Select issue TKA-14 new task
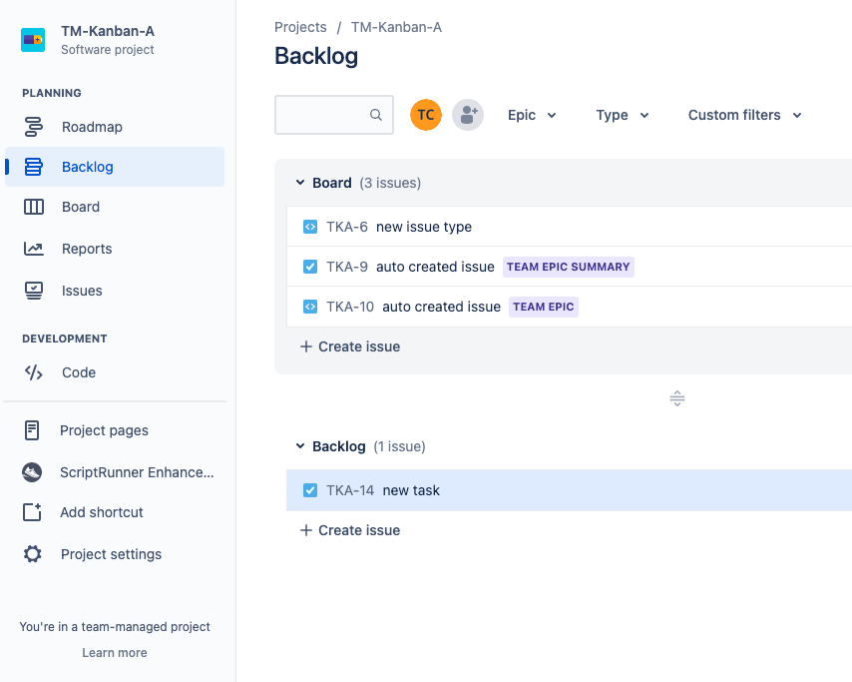The width and height of the screenshot is (852, 682). click(569, 490)
